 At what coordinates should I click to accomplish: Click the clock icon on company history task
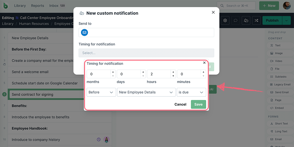point(99,140)
